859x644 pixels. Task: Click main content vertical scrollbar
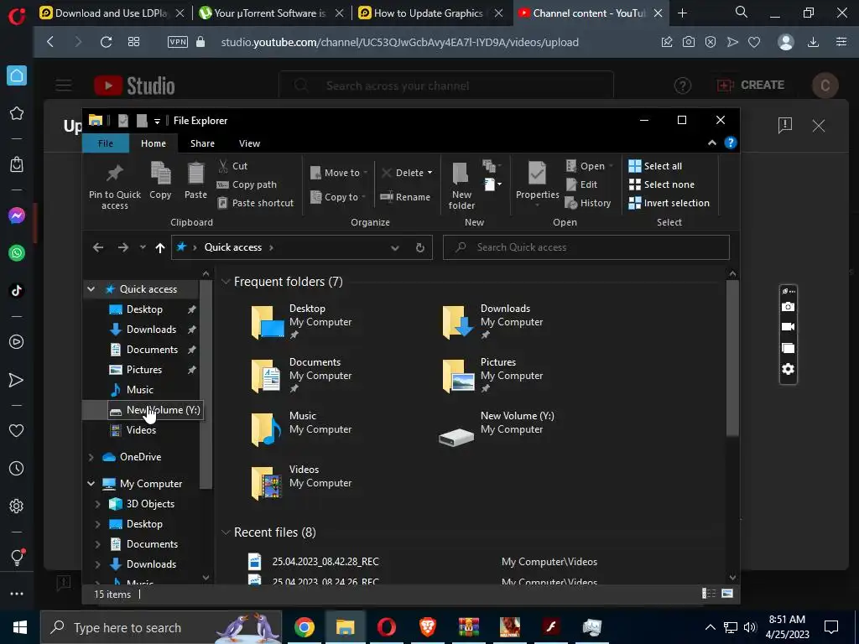pyautogui.click(x=732, y=358)
